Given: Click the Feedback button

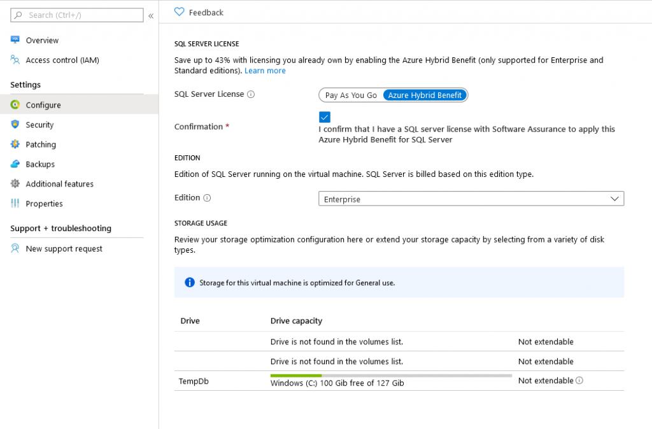Looking at the screenshot, I should (199, 13).
